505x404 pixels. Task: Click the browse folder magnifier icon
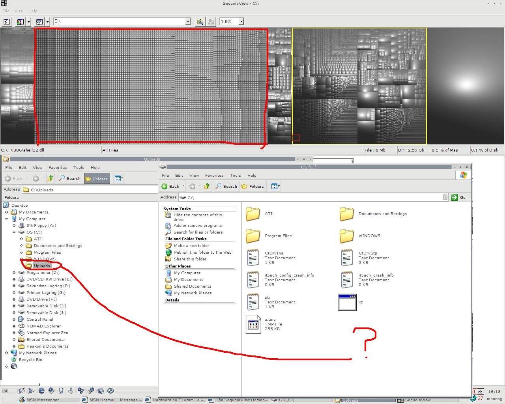click(x=200, y=22)
